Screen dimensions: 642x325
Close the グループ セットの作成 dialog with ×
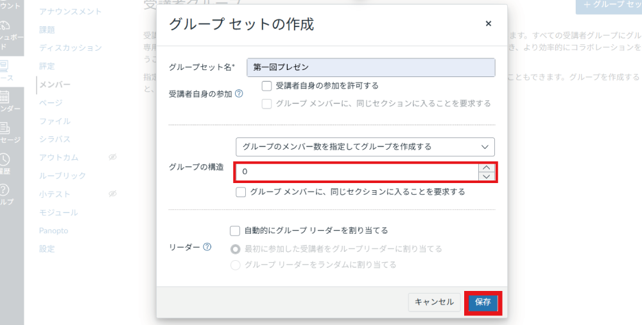488,24
